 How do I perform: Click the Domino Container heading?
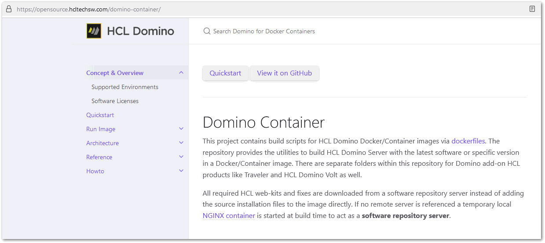point(264,122)
